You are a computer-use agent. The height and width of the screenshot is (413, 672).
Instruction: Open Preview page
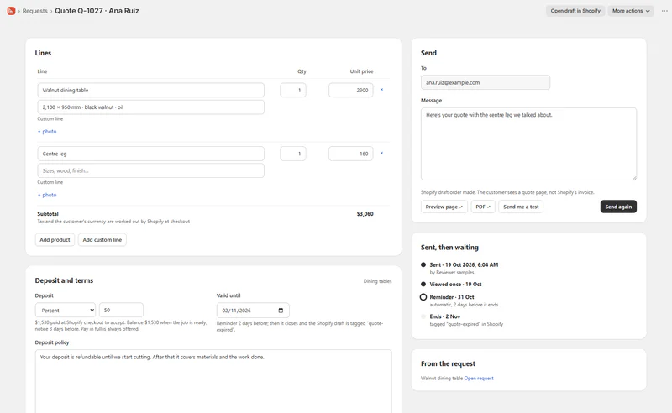(x=444, y=206)
